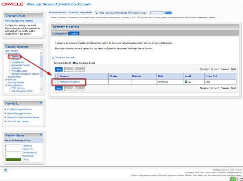Open Help in top toolbar

pyautogui.click(x=143, y=13)
